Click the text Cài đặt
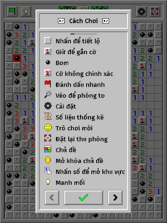 pos(66,106)
